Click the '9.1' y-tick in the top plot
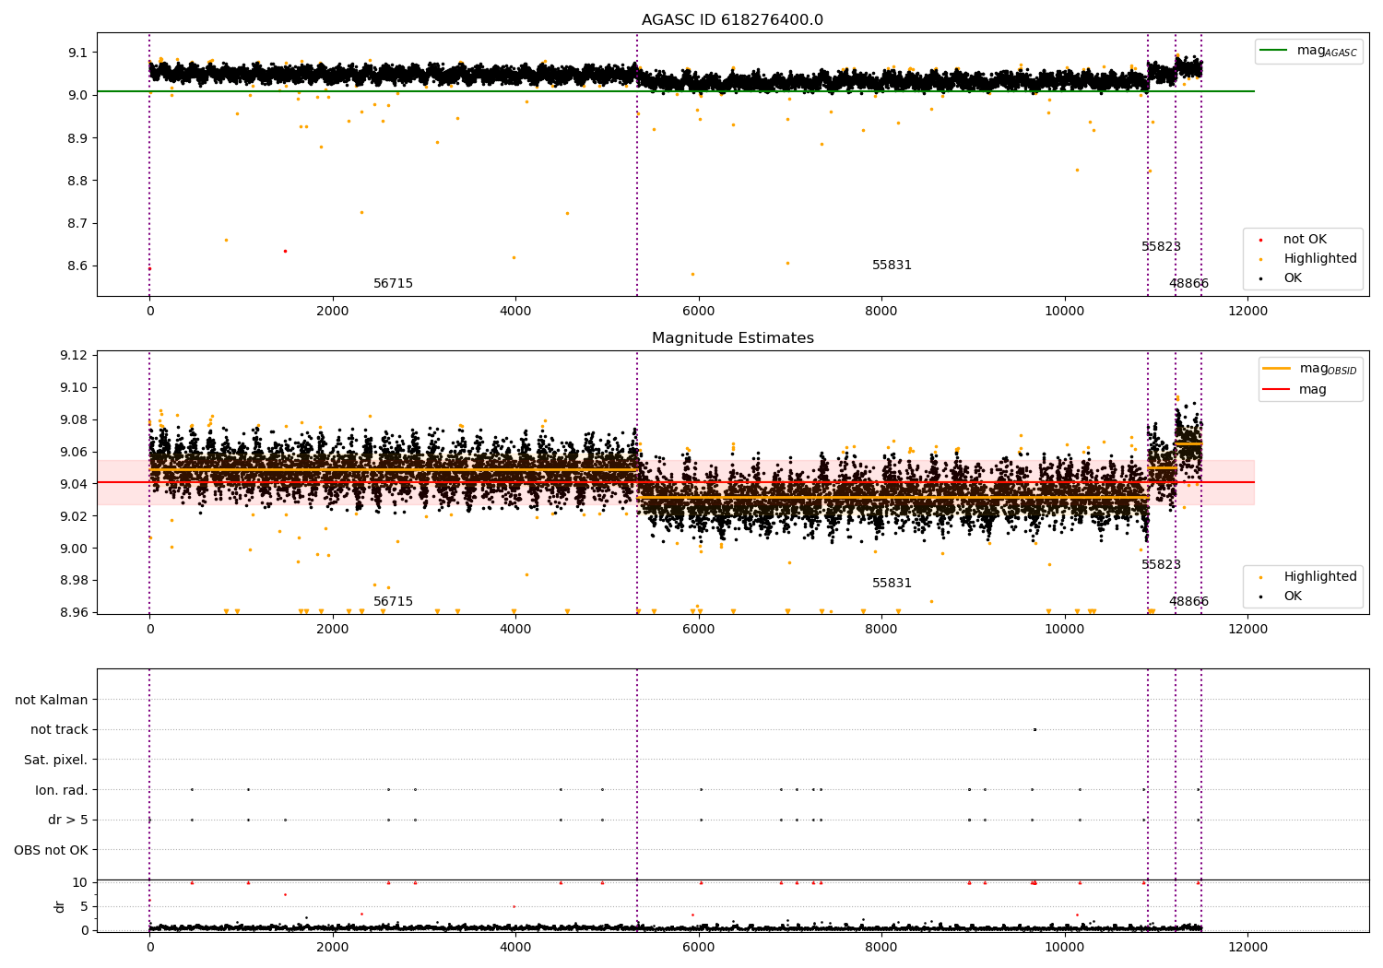 point(77,53)
